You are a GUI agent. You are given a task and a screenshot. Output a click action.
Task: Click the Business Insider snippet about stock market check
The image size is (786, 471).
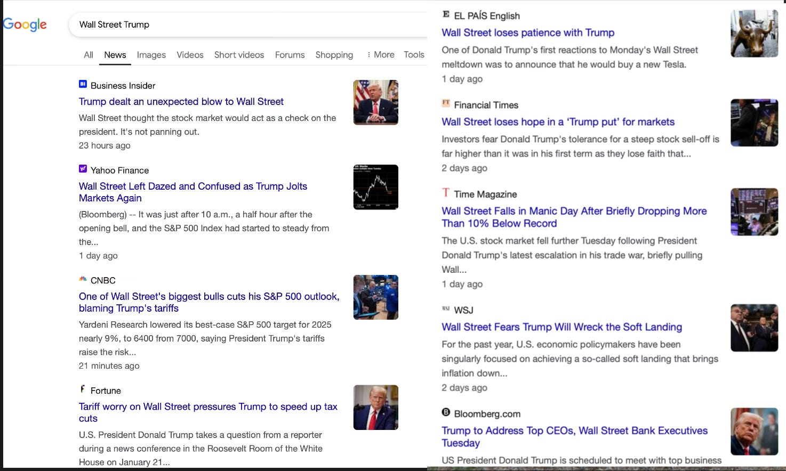(207, 125)
